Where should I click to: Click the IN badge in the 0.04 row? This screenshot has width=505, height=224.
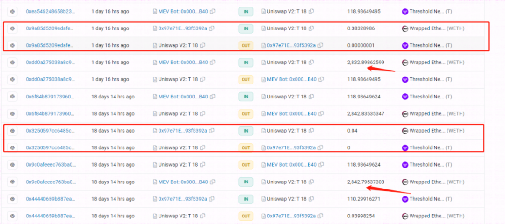tap(246, 131)
